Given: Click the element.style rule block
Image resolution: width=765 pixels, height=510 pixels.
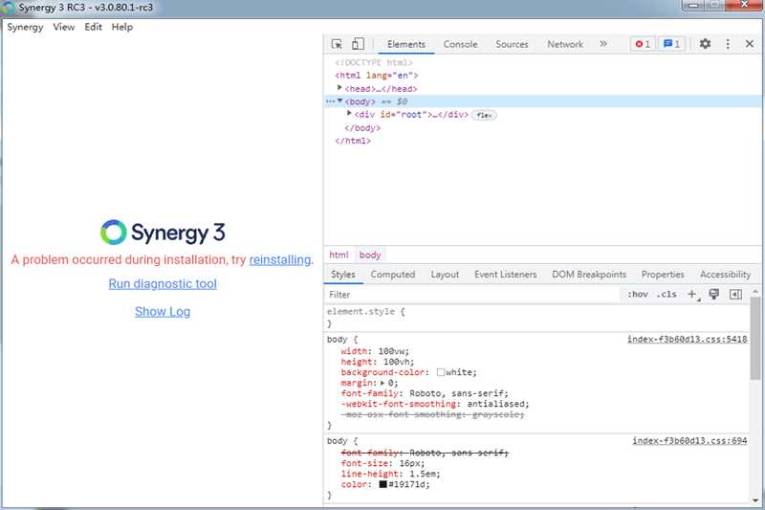Looking at the screenshot, I should 536,318.
